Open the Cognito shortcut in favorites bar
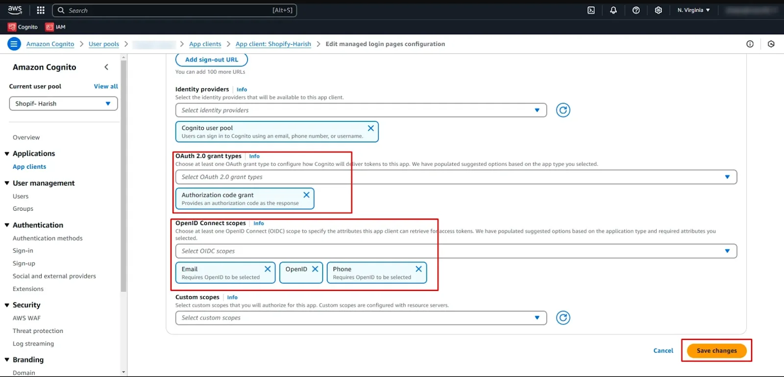 pos(23,27)
